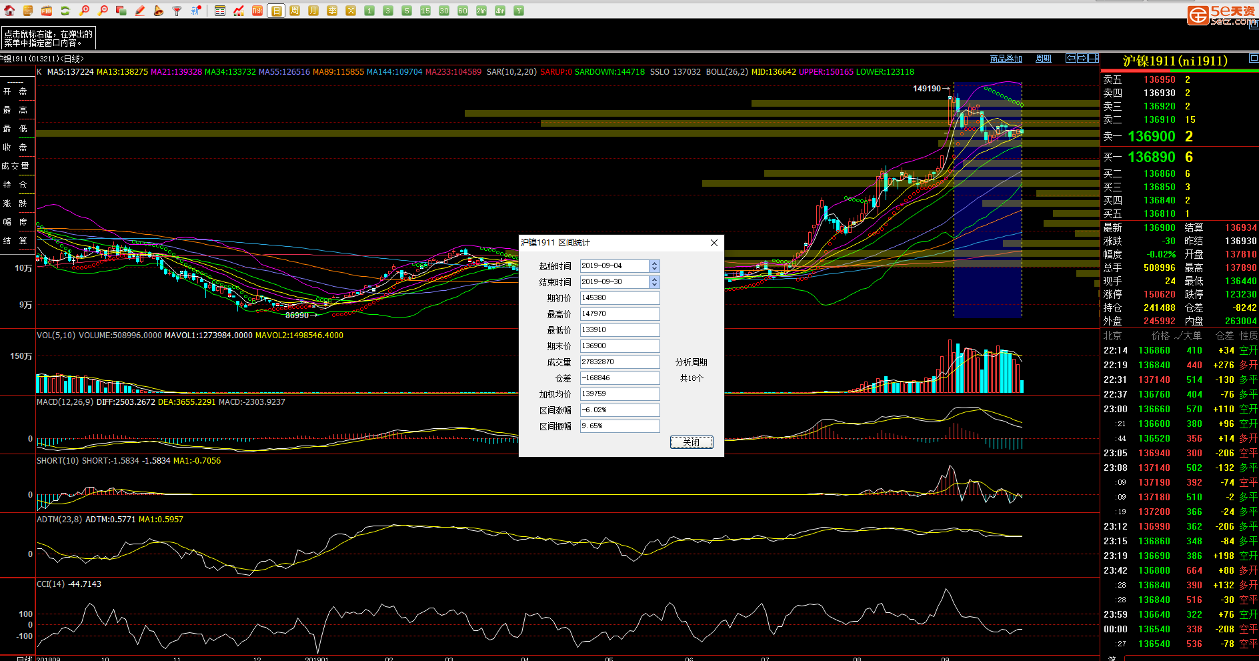This screenshot has width=1259, height=661.
Task: Click the 期初价 field showing 145380
Action: click(619, 297)
